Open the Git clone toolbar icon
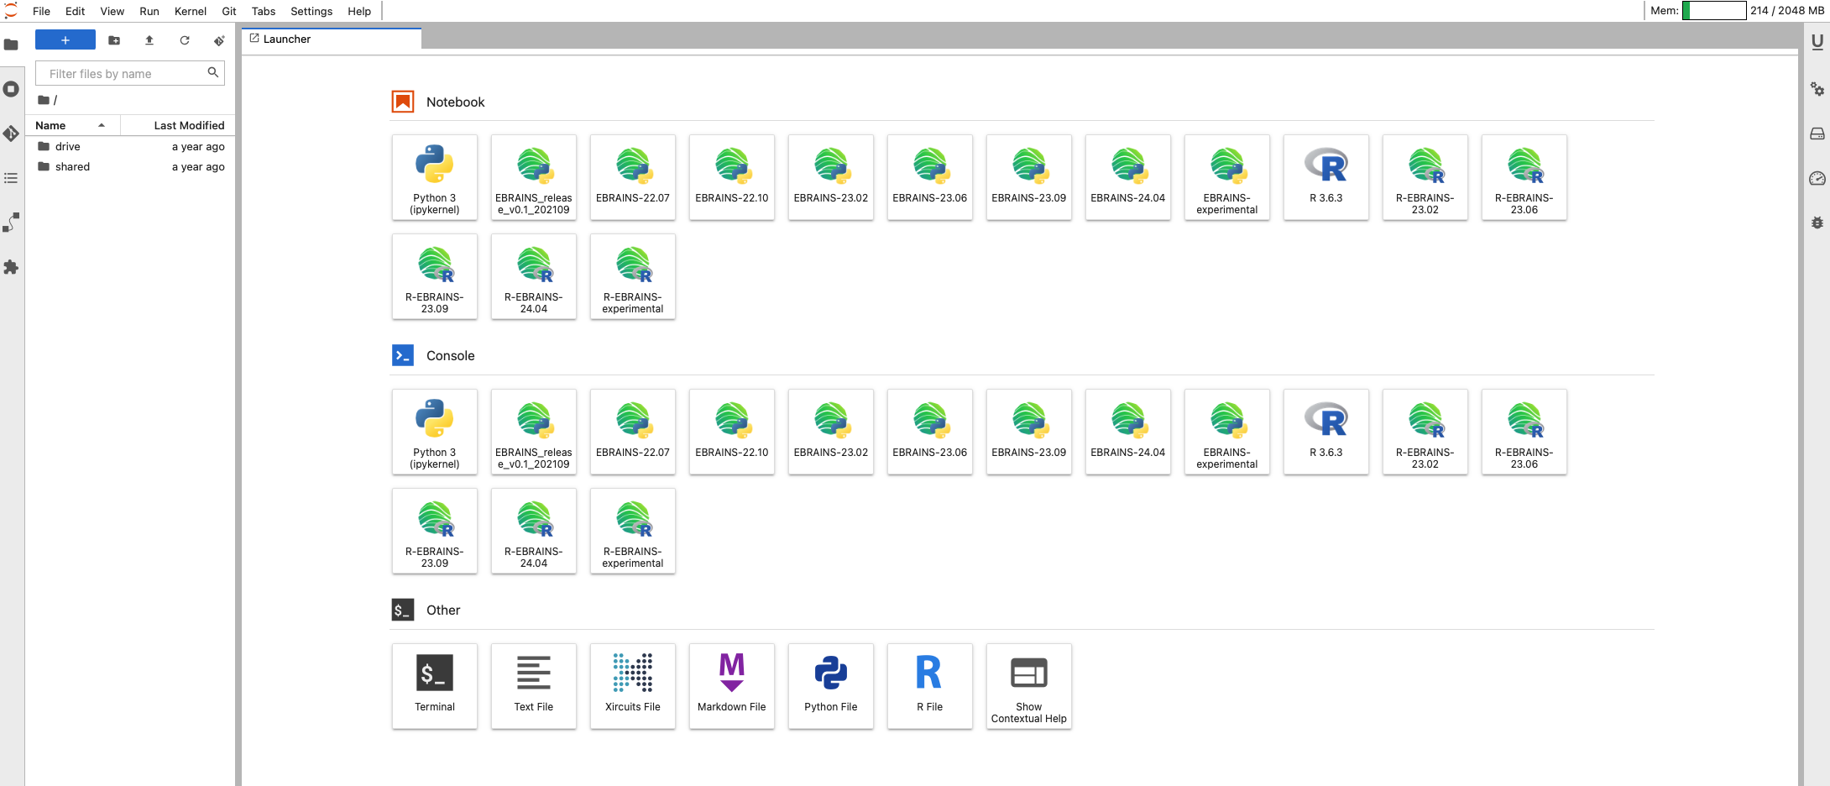This screenshot has height=786, width=1830. pyautogui.click(x=220, y=40)
